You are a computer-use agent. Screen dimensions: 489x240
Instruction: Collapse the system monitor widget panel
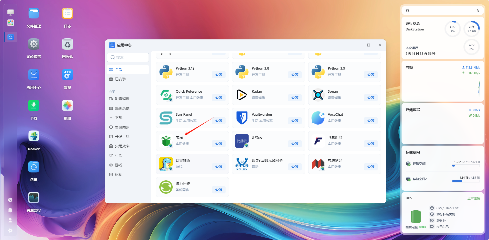(478, 10)
